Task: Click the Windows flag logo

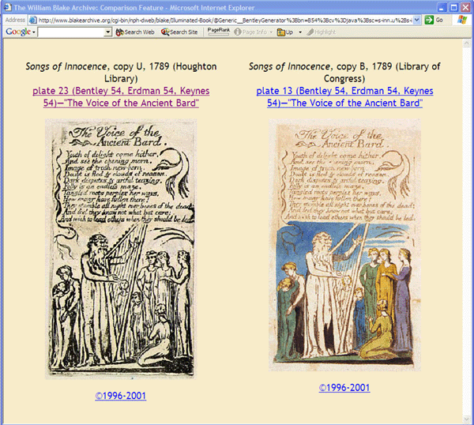Action: (x=462, y=20)
